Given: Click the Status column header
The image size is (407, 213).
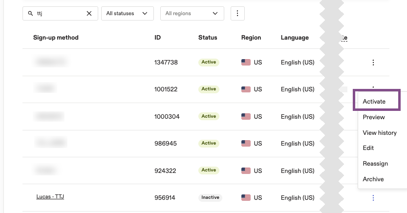Looking at the screenshot, I should click(x=208, y=38).
